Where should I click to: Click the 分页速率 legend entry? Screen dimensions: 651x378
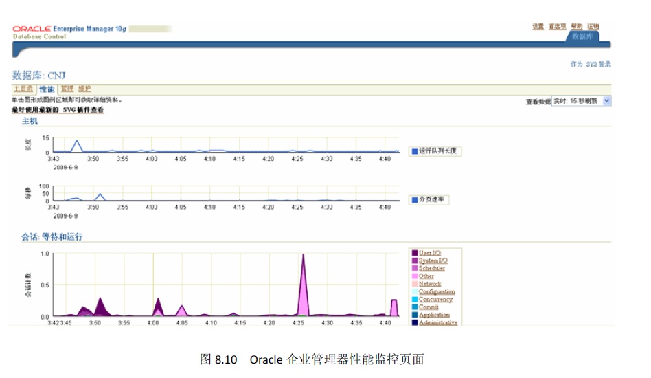[x=428, y=200]
